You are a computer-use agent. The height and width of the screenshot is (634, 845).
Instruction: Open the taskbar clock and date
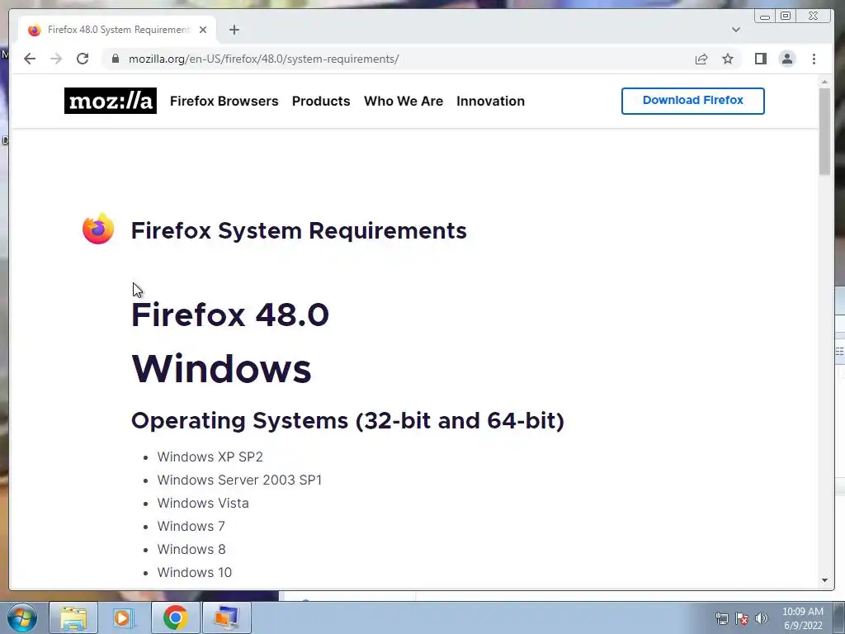tap(803, 618)
